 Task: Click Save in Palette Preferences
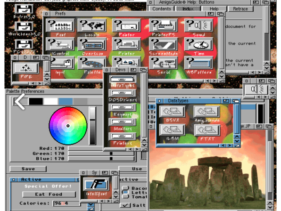click(28, 169)
